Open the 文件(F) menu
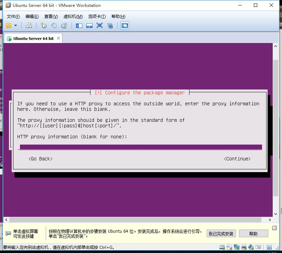The height and width of the screenshot is (253, 282). pyautogui.click(x=13, y=17)
